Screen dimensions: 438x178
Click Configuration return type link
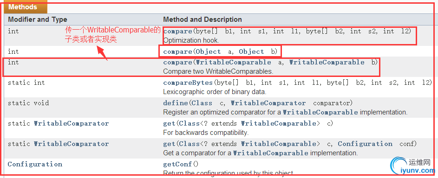35,165
